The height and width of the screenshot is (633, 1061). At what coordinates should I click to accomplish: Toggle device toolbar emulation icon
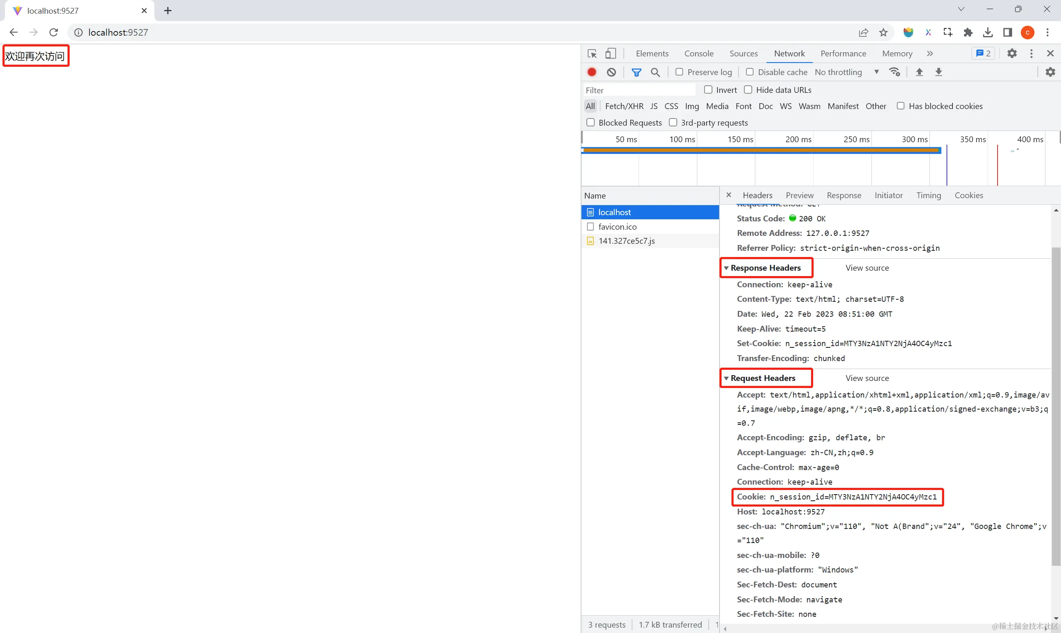pyautogui.click(x=610, y=53)
